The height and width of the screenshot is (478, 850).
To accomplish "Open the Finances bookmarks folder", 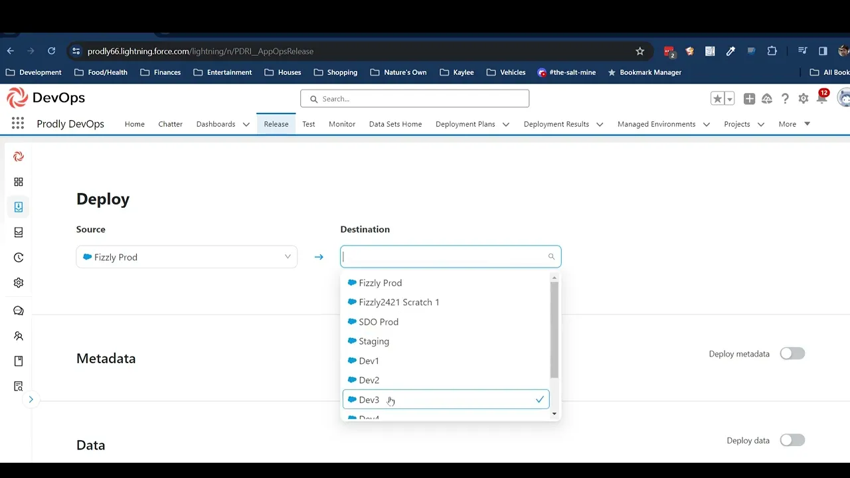I will (x=160, y=72).
